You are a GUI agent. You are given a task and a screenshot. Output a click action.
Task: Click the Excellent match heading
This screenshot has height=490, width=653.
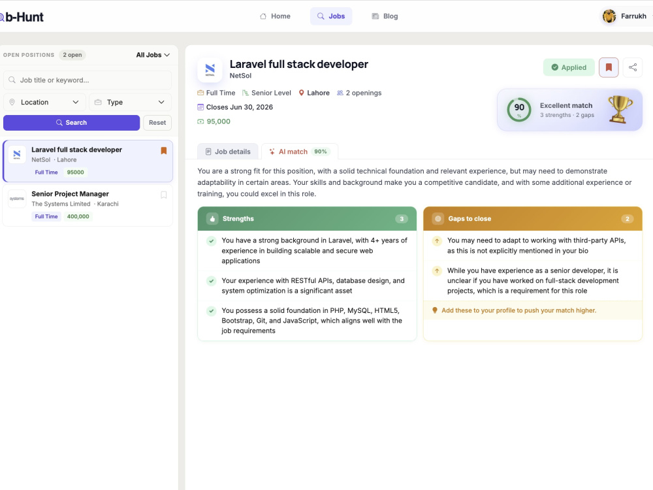point(566,105)
